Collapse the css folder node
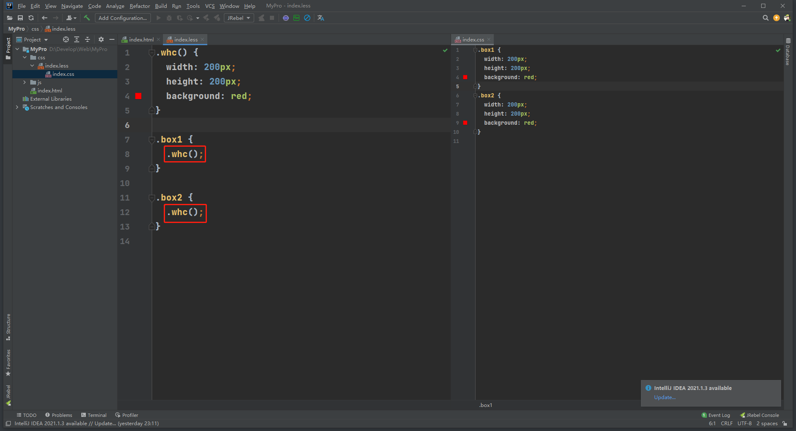The height and width of the screenshot is (431, 796). tap(25, 58)
